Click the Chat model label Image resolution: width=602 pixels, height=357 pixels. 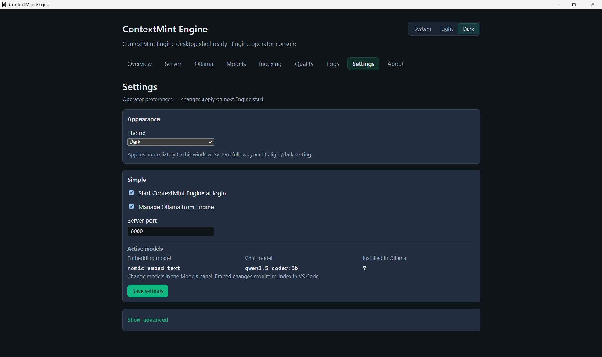(258, 258)
